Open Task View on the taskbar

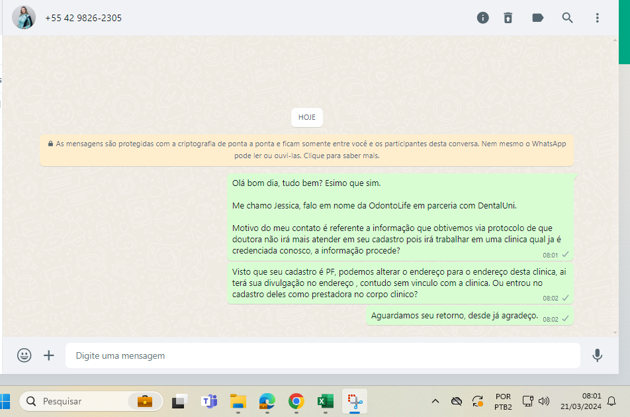[179, 401]
